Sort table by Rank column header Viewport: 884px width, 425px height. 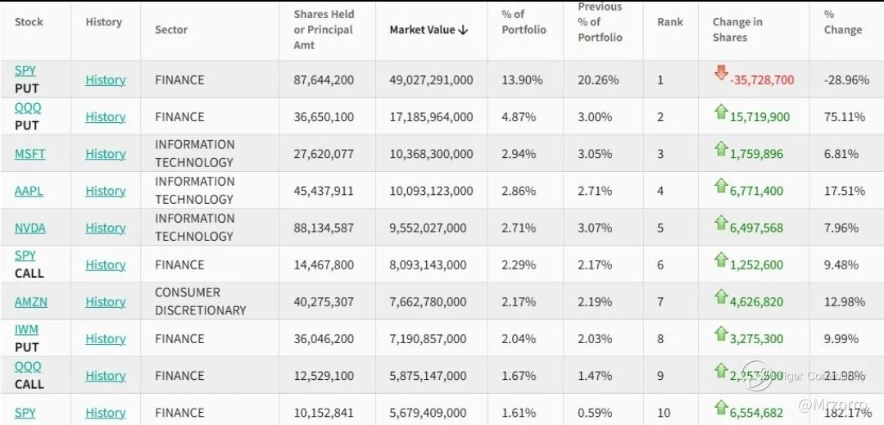point(669,22)
